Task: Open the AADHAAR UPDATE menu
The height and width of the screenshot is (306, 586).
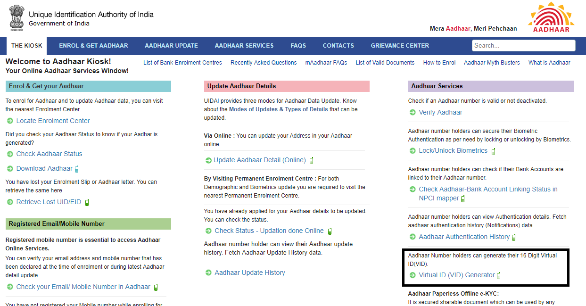Action: pyautogui.click(x=171, y=46)
